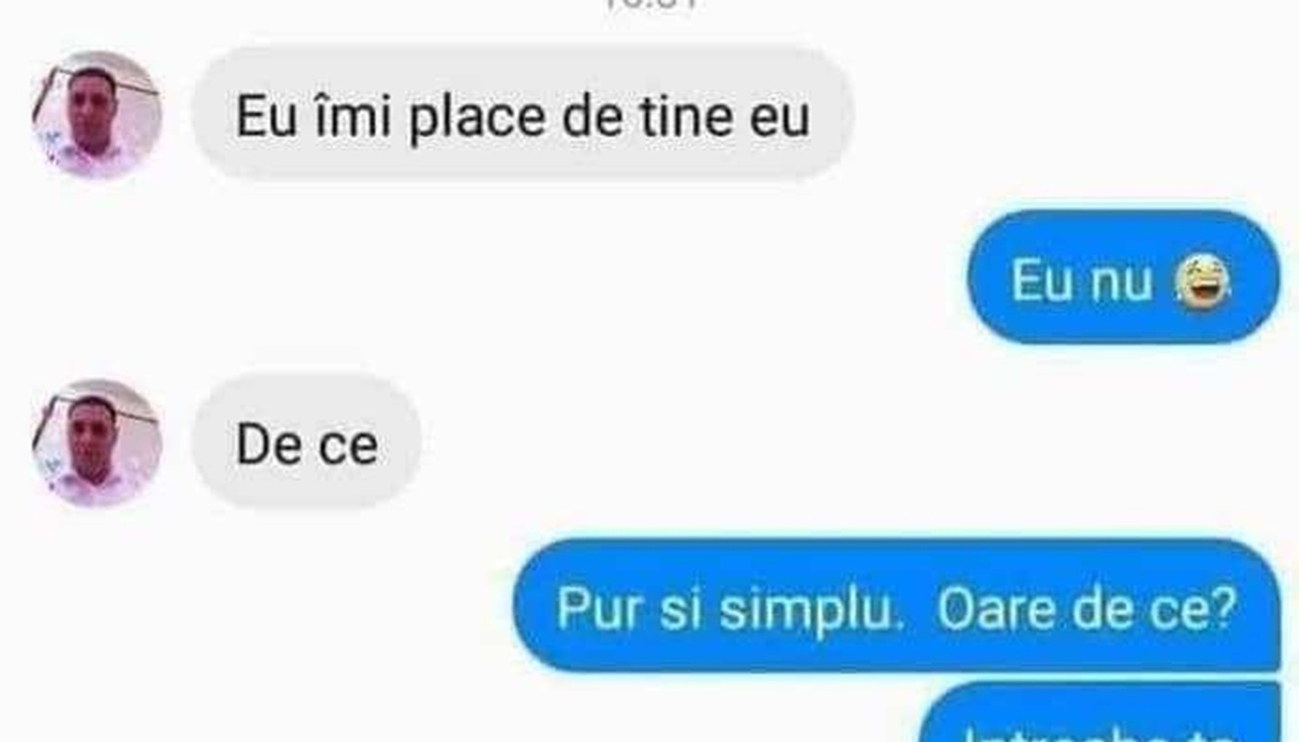Click the word "tine" in the first grey bubble
The image size is (1299, 742).
677,116
